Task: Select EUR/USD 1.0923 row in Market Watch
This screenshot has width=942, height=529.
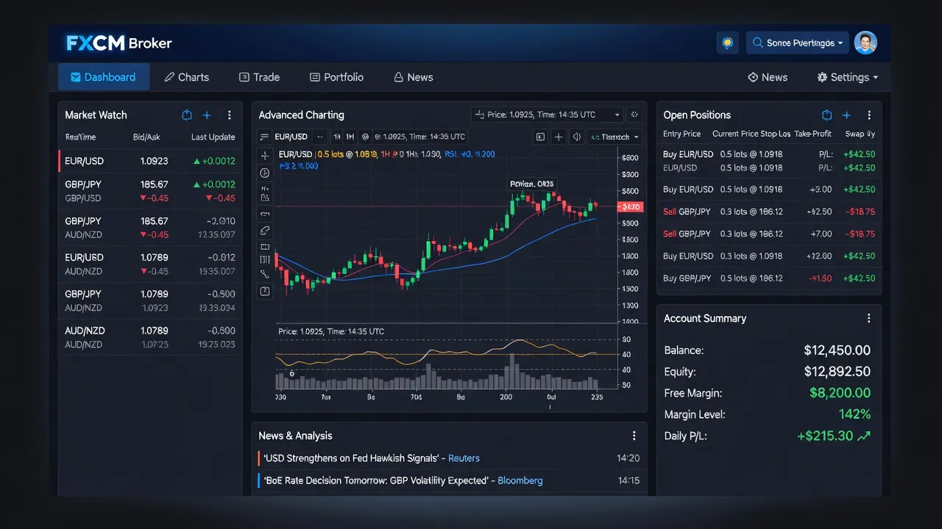Action: [150, 161]
